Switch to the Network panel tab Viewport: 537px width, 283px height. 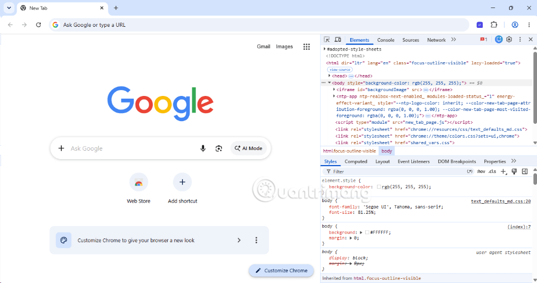(x=436, y=40)
